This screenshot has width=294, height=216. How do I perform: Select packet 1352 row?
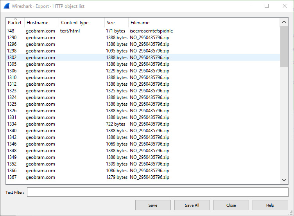(x=143, y=164)
